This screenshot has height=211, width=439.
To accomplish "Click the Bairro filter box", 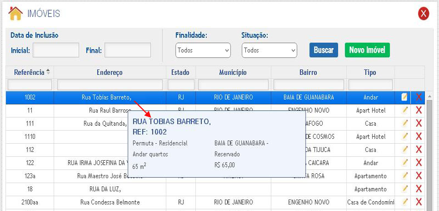I will [x=308, y=85].
